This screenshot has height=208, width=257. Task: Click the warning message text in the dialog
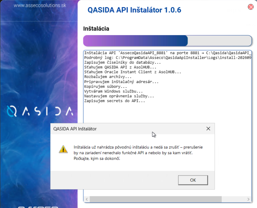pyautogui.click(x=138, y=153)
